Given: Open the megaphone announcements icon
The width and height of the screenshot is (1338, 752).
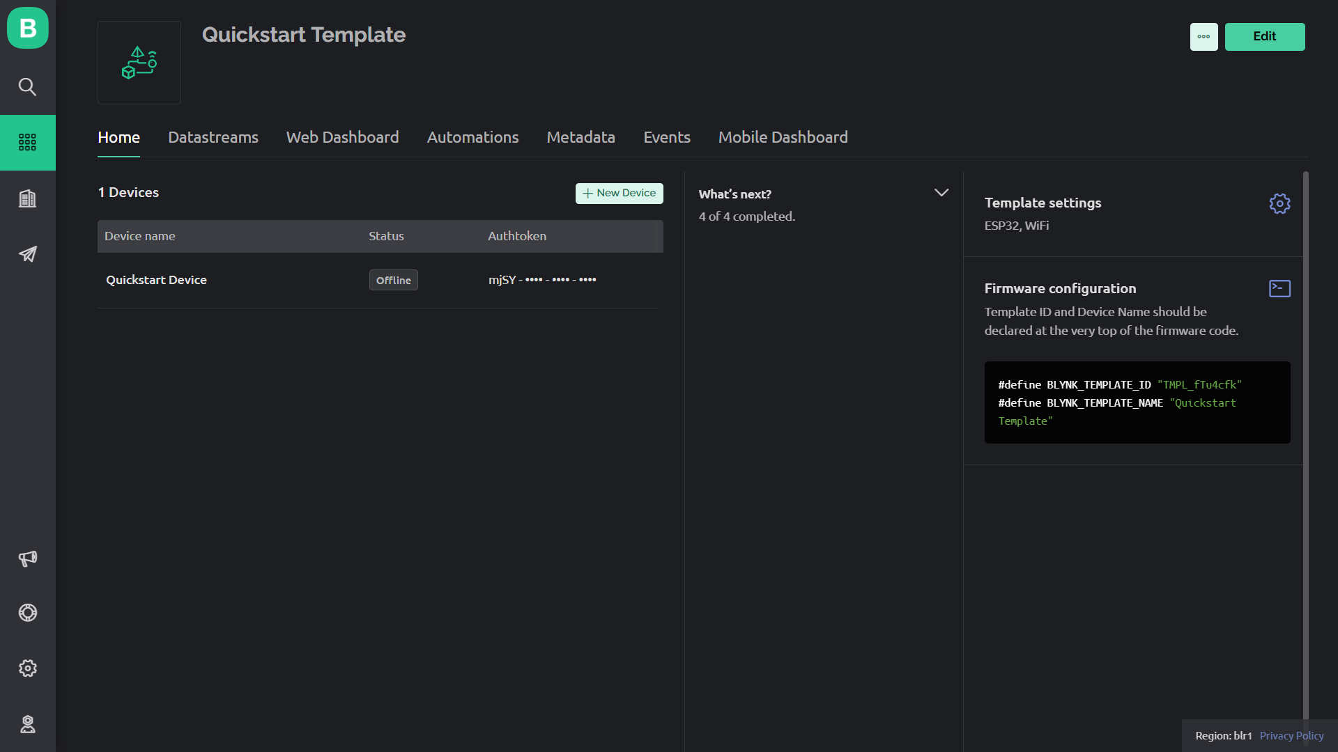Looking at the screenshot, I should [28, 558].
